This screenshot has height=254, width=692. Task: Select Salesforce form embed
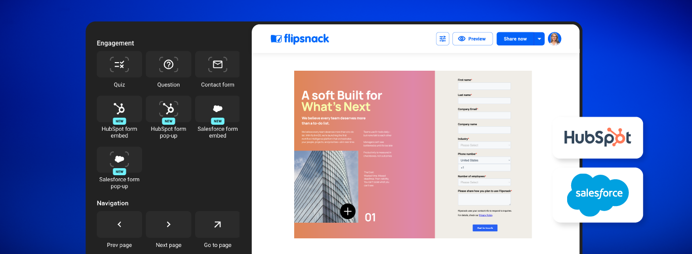point(217,110)
